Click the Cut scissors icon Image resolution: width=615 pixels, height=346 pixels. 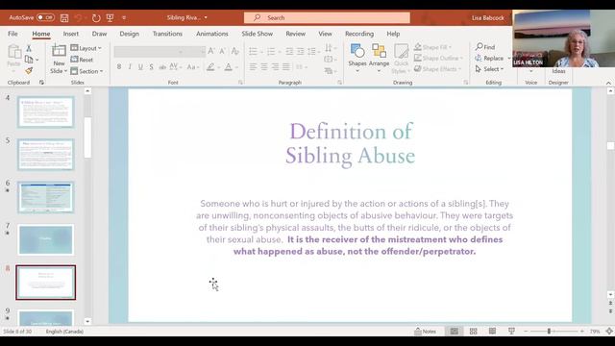point(29,48)
